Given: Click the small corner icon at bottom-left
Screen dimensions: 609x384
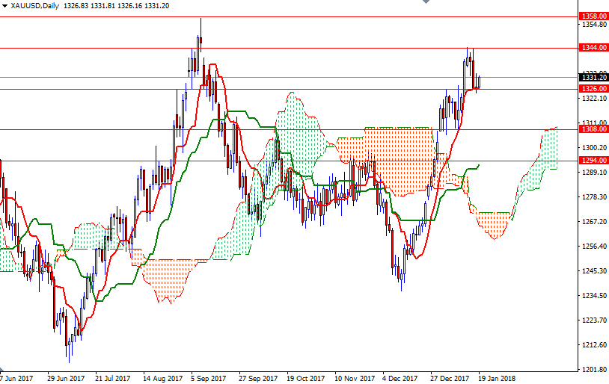Looking at the screenshot, I should (3, 371).
